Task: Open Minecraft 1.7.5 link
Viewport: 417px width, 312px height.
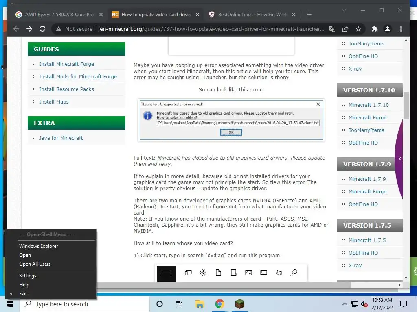Action: click(x=367, y=240)
